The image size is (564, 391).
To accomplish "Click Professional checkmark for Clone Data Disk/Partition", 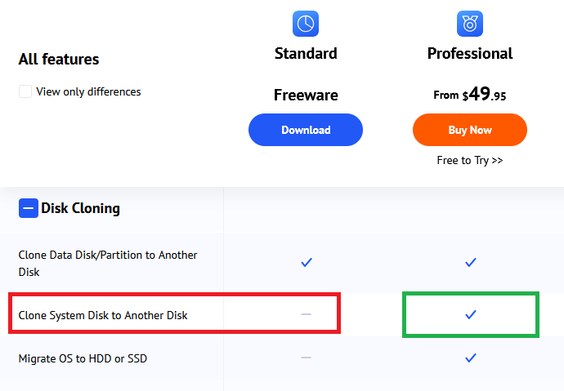I will pyautogui.click(x=470, y=263).
